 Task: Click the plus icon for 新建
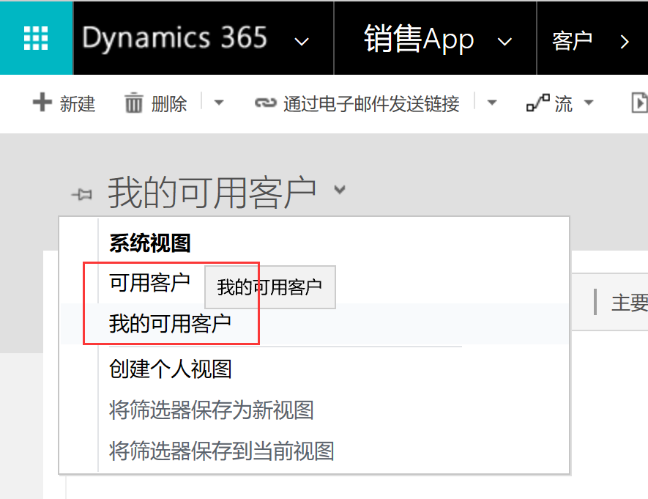[42, 103]
